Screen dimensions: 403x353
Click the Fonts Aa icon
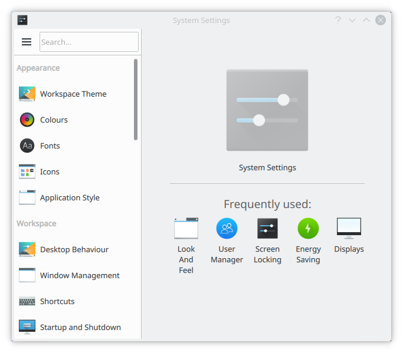[x=27, y=146]
